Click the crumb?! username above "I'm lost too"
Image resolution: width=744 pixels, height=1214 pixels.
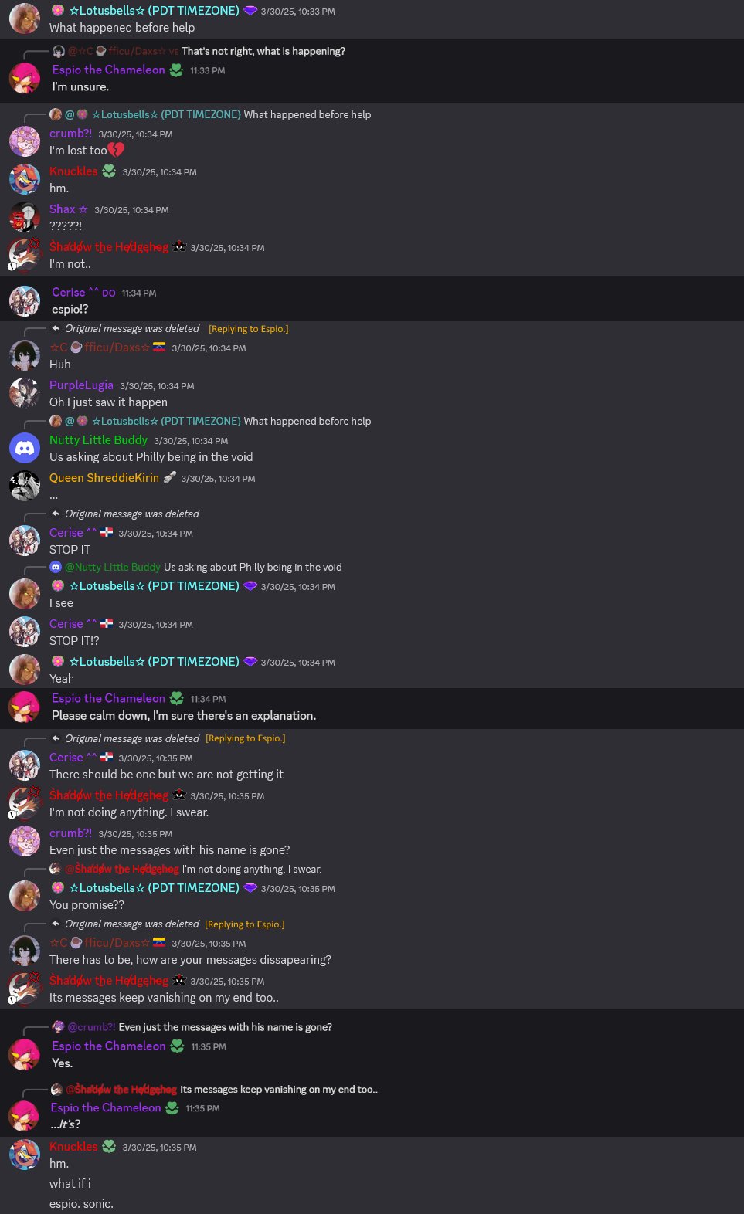click(70, 134)
